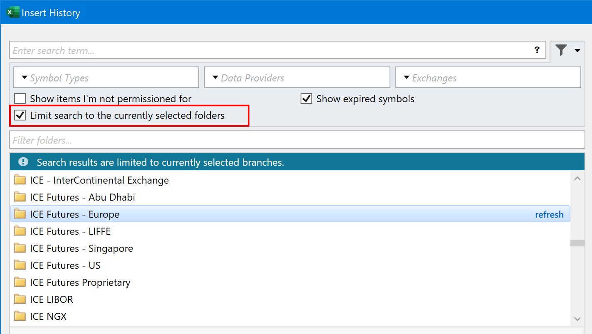
Task: Select ICE LIBOR folder
Action: coord(290,300)
